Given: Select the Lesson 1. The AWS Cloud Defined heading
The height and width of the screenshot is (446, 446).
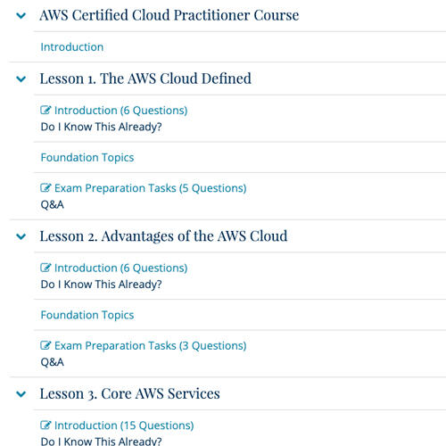Looking at the screenshot, I should pos(145,78).
